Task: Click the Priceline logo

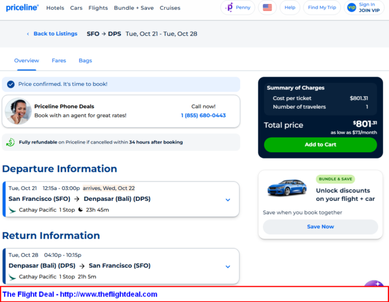Action: [x=22, y=8]
